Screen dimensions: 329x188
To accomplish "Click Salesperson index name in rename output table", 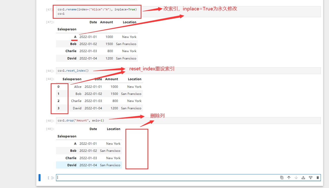I will tap(67, 29).
